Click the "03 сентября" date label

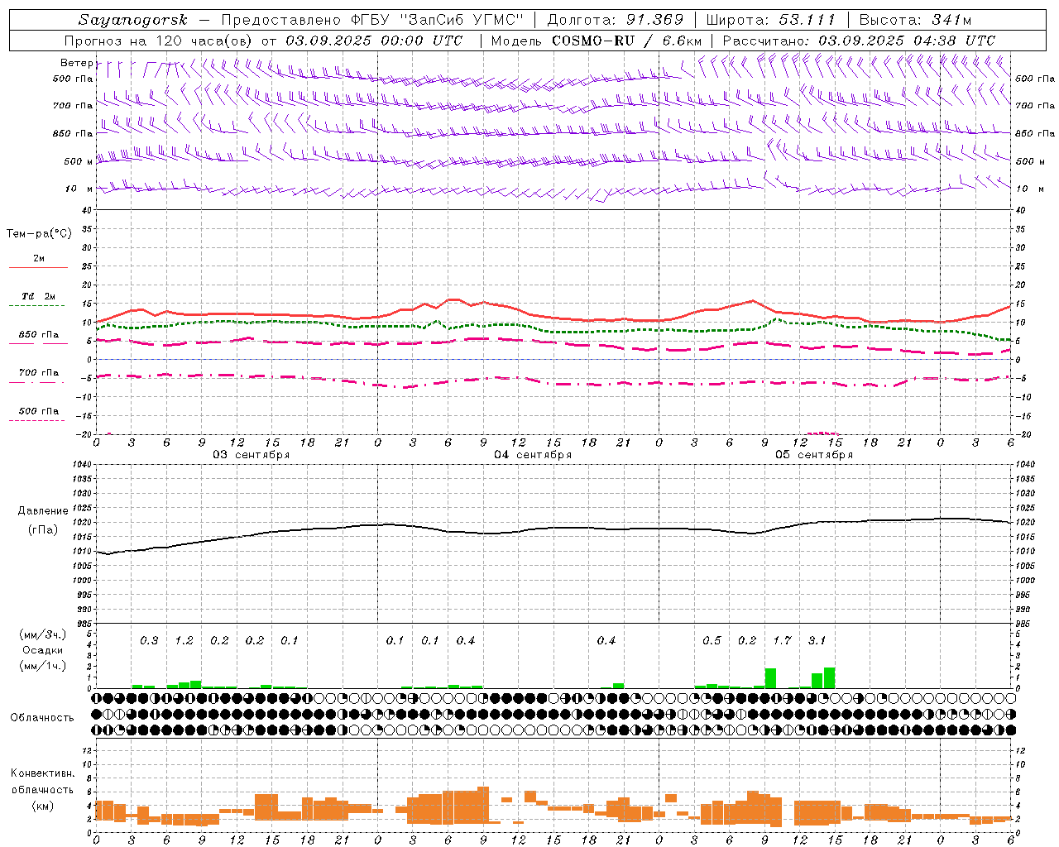(252, 454)
